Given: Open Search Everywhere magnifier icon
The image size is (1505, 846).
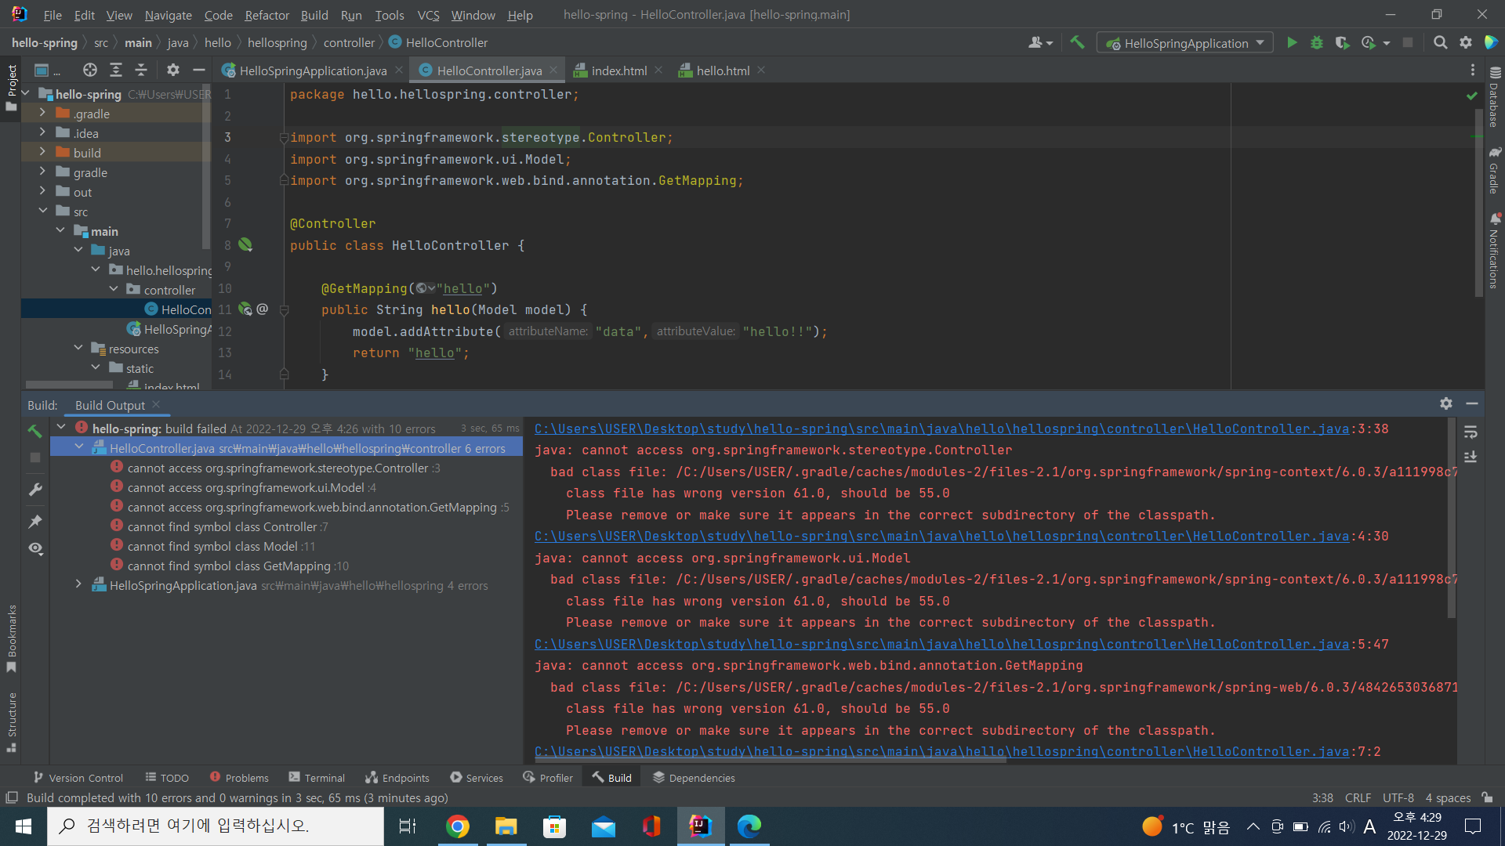Looking at the screenshot, I should coord(1440,43).
